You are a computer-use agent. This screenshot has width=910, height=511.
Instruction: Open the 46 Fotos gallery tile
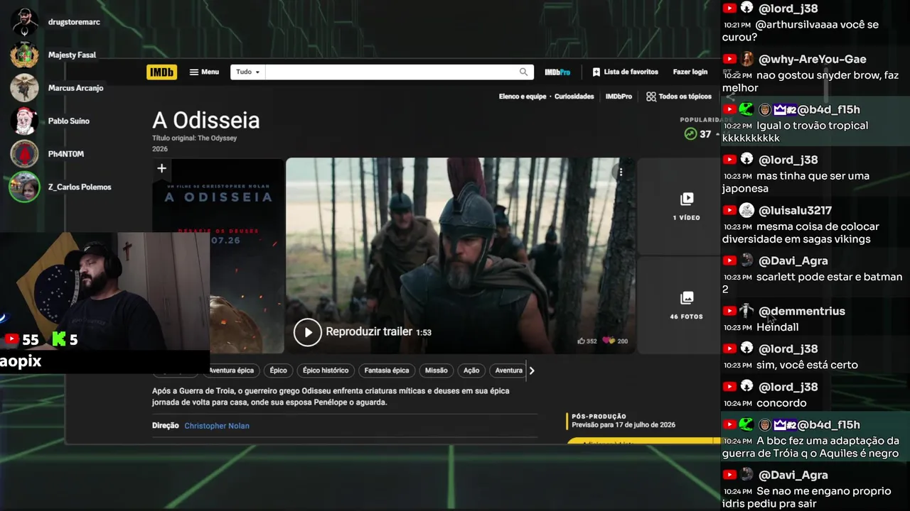686,305
